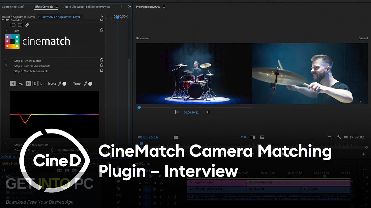Image resolution: width=371 pixels, height=208 pixels.
Task: Click the Effect Controls playhead marker
Action: [x=118, y=17]
